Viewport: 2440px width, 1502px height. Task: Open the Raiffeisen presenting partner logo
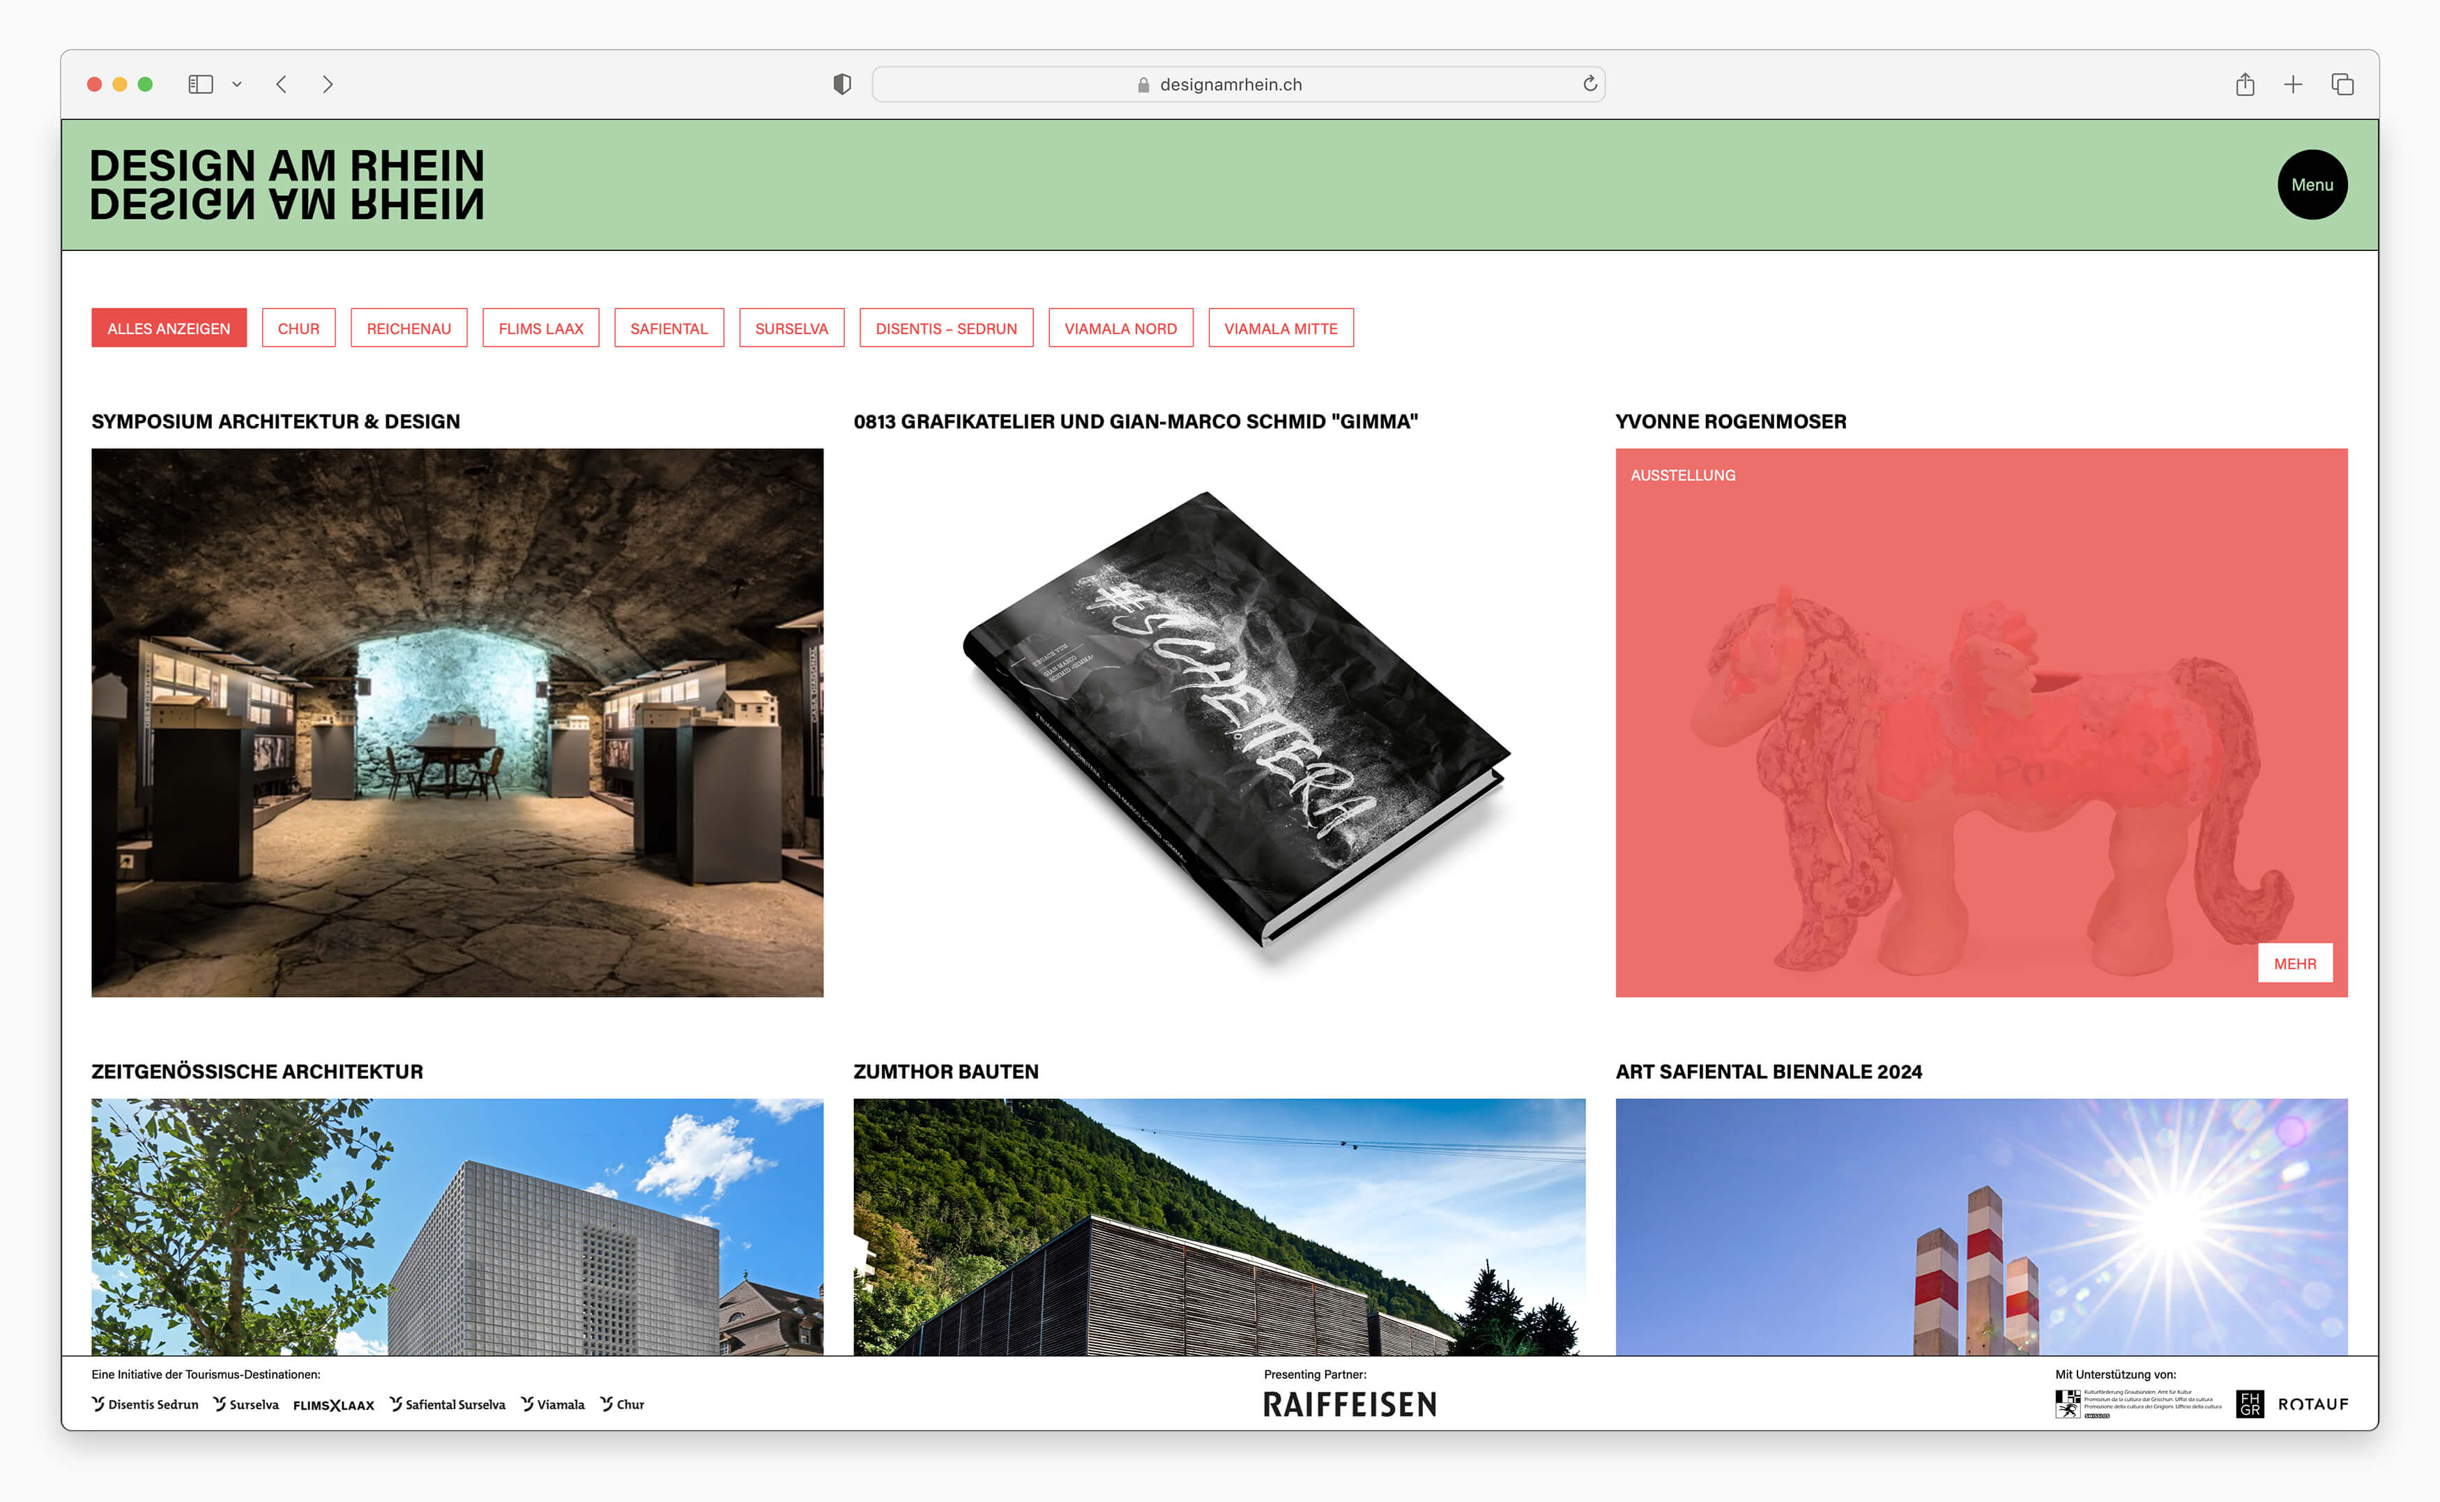(x=1350, y=1404)
